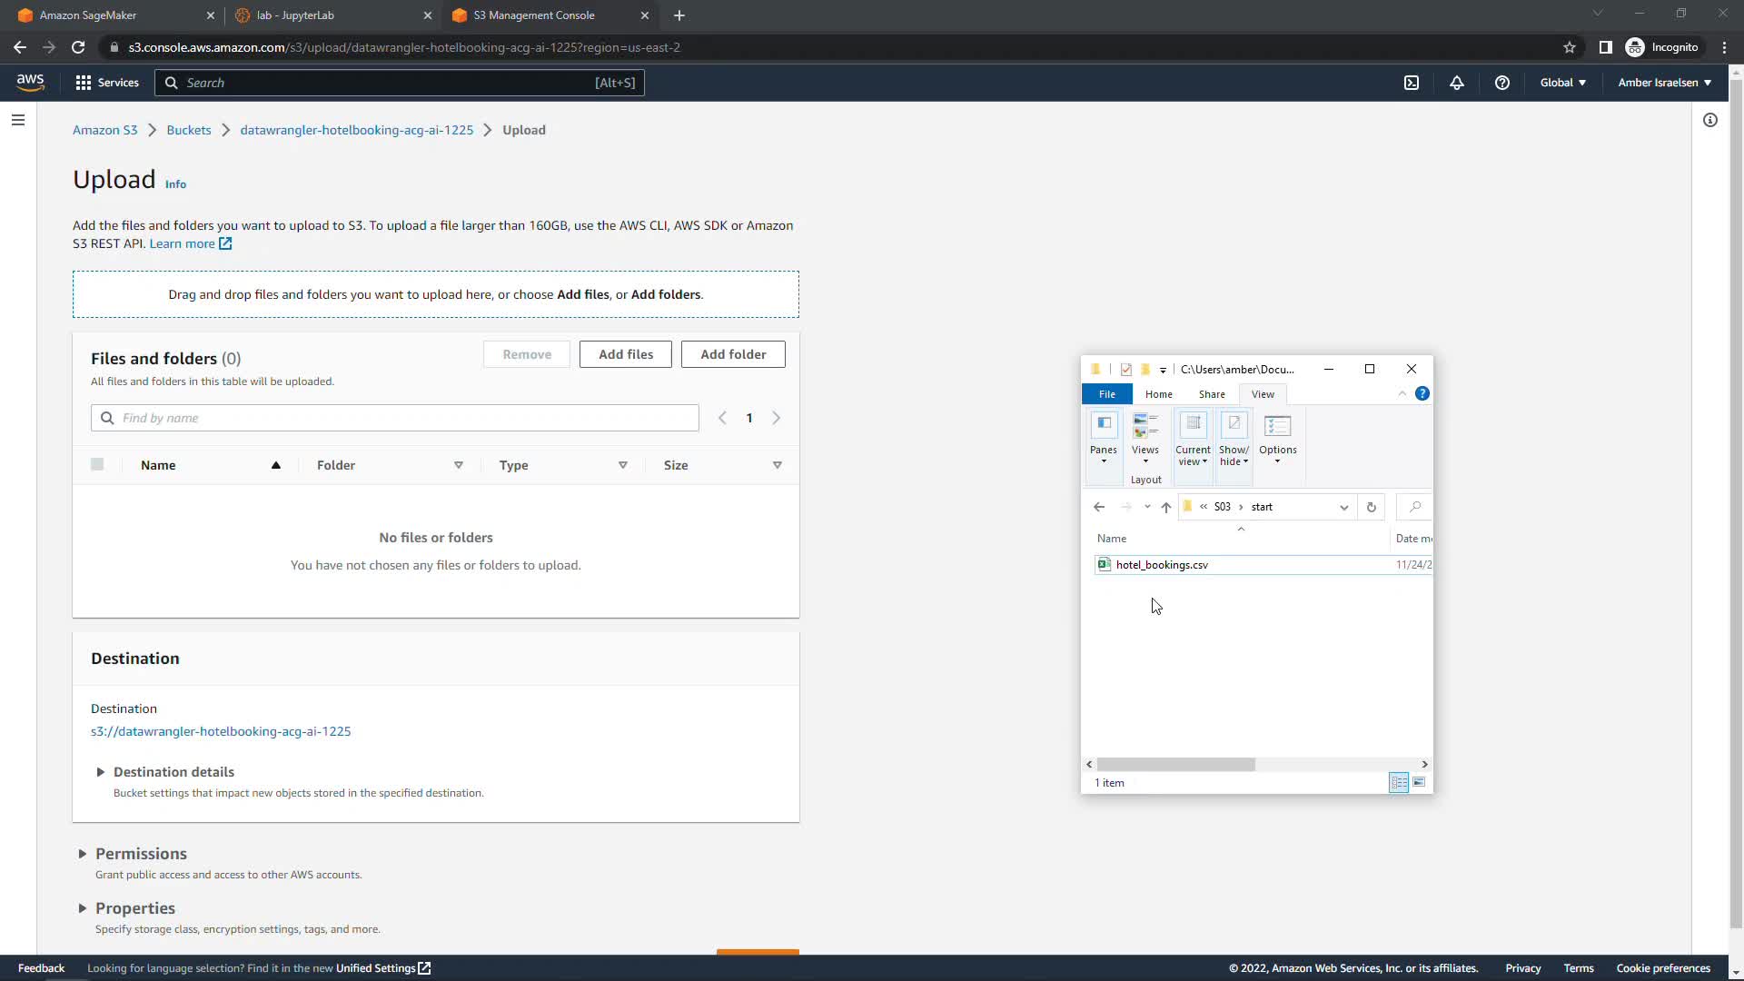Open AWS CloudShell icon in top bar
Viewport: 1744px width, 981px height.
tap(1411, 83)
